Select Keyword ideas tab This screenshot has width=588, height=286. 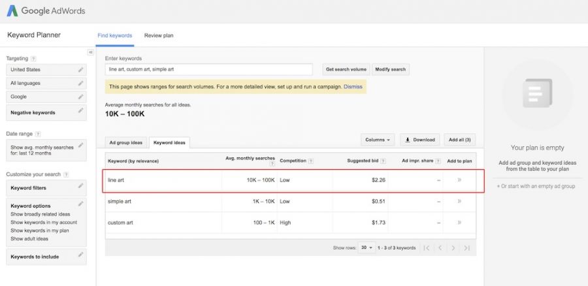(x=169, y=143)
